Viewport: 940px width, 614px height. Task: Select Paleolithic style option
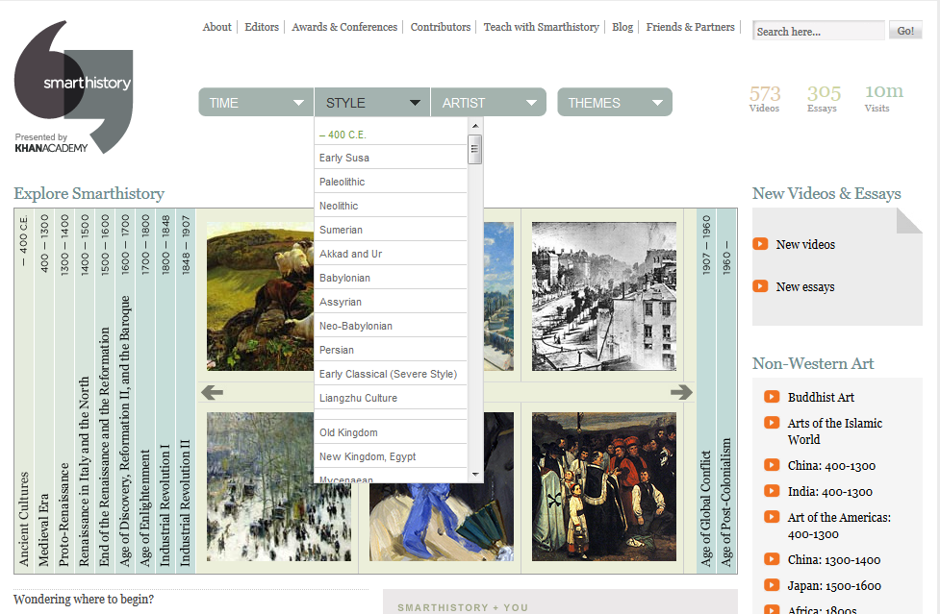tap(391, 182)
